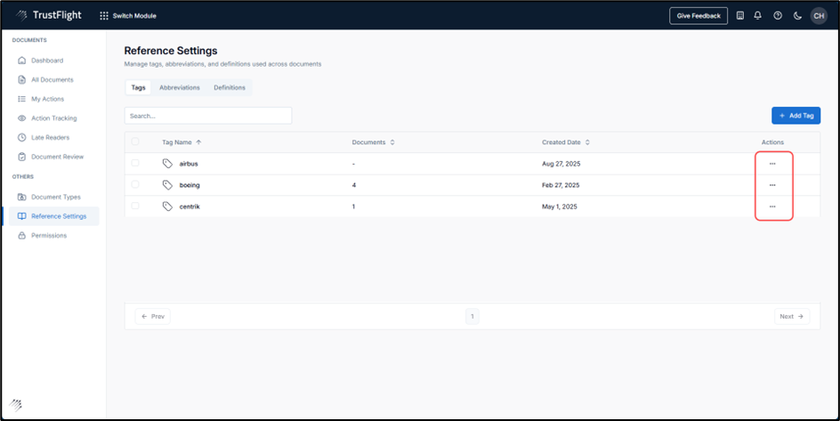
Task: Toggle dark mode moon icon
Action: (797, 16)
